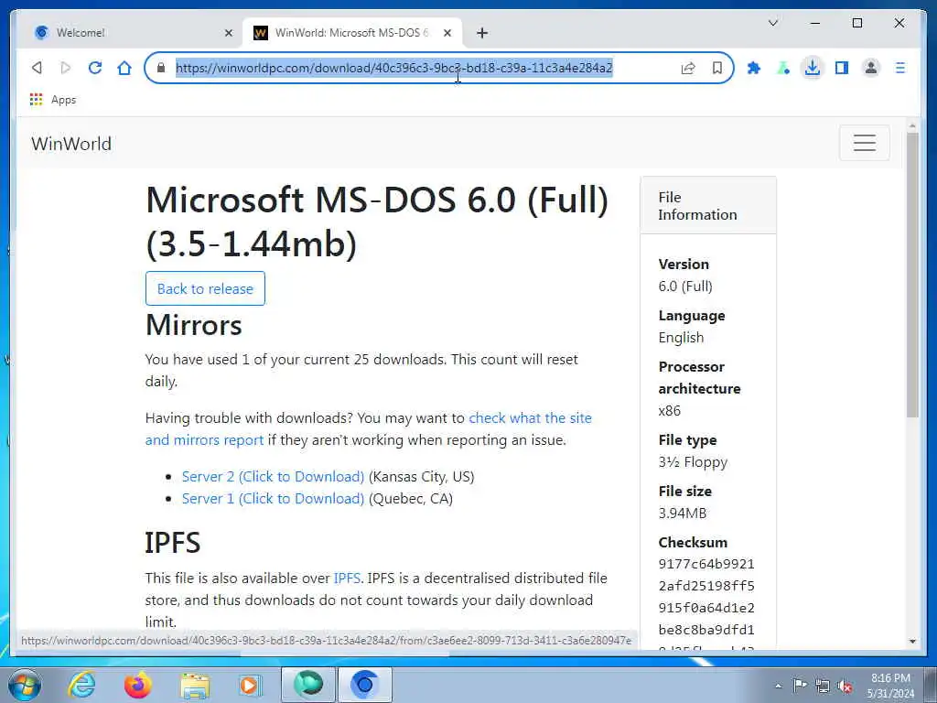Viewport: 937px width, 703px height.
Task: Download from Server 2 Kansas City
Action: [x=273, y=476]
